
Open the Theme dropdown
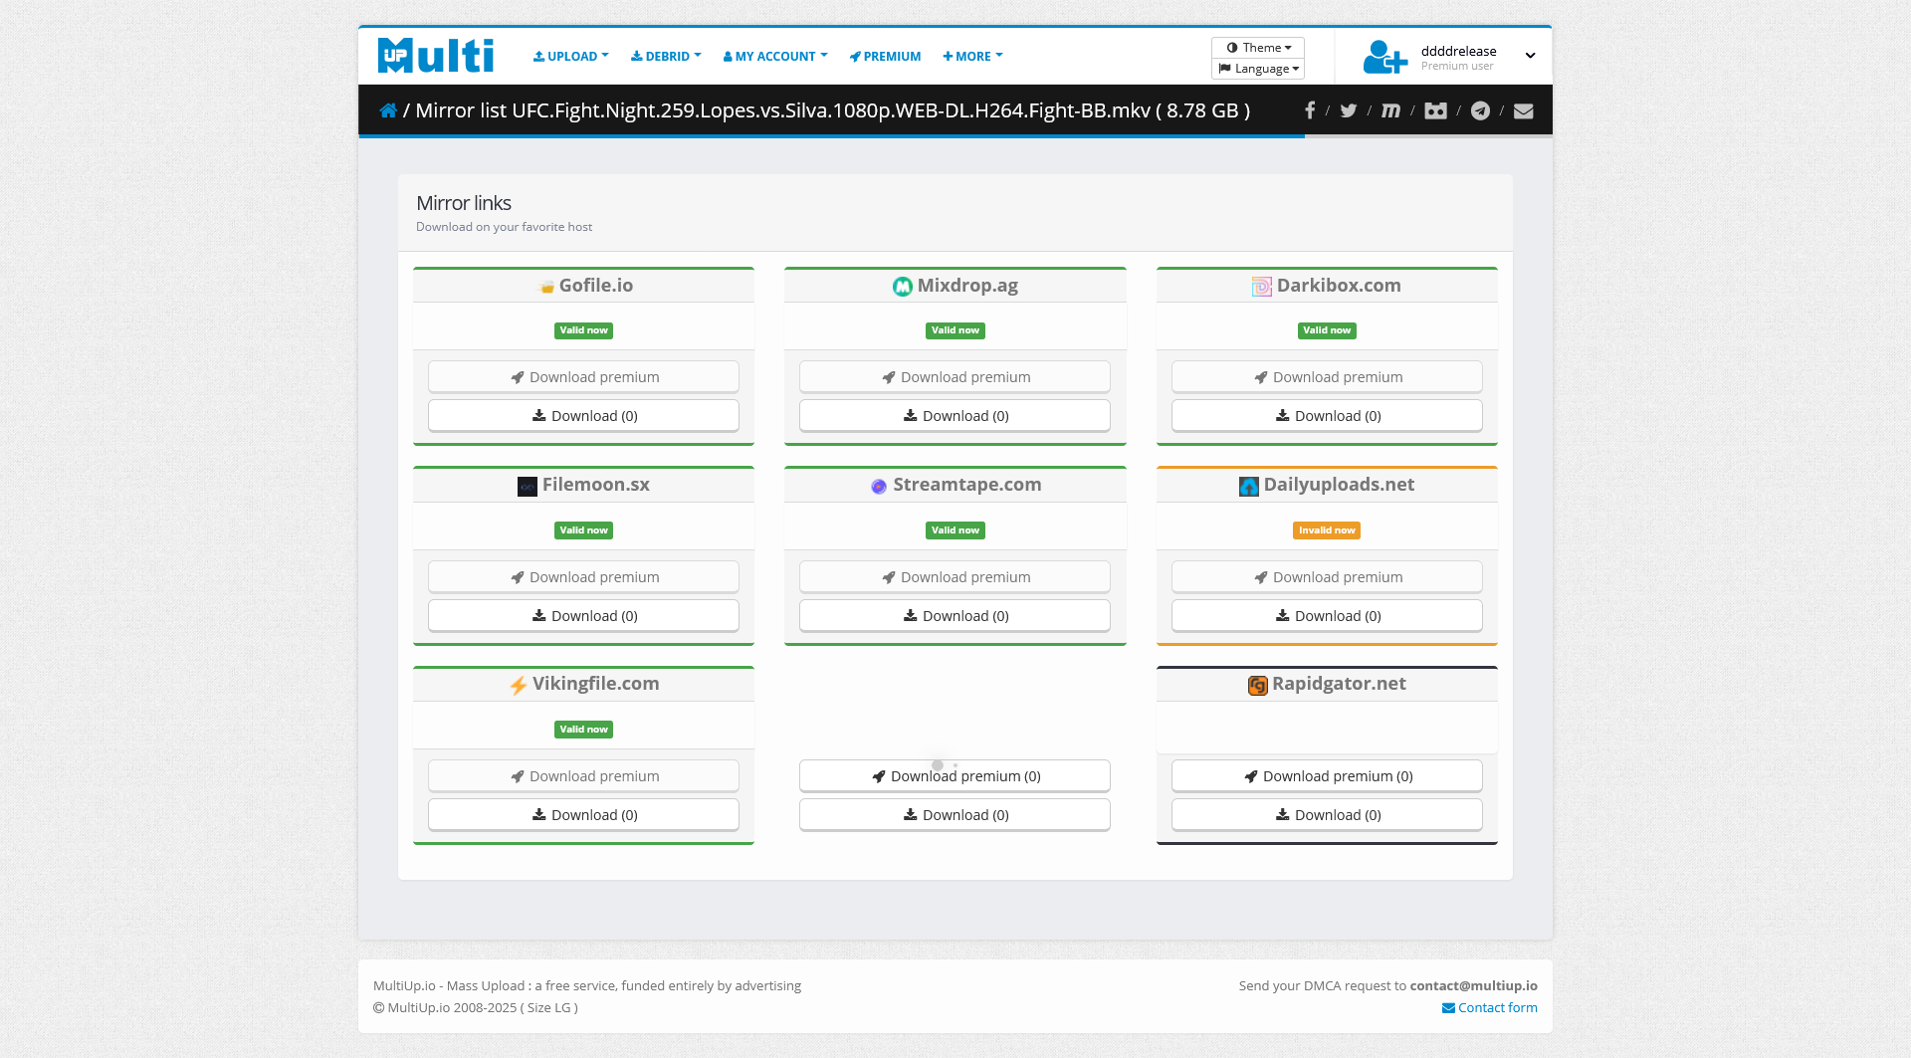click(x=1258, y=48)
